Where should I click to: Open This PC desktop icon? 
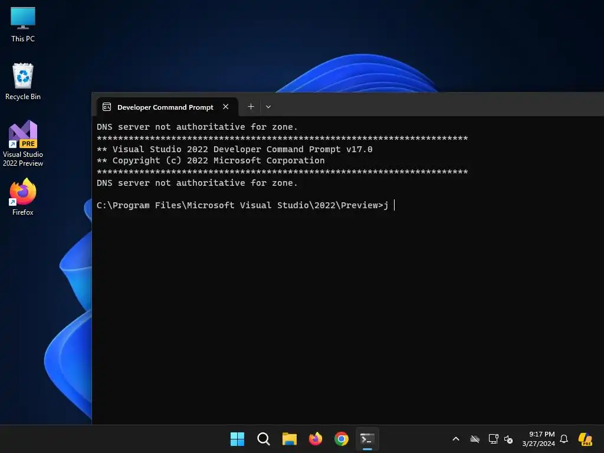pos(23,25)
